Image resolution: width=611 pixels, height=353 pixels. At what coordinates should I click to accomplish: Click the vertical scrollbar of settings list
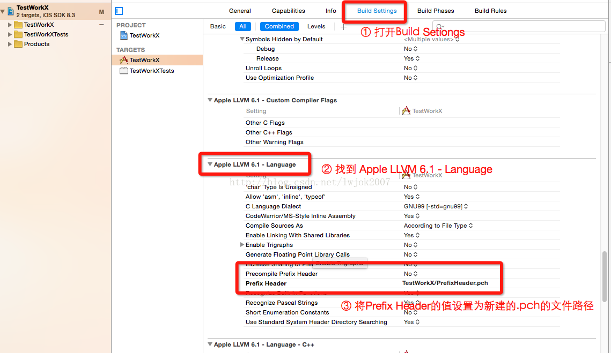click(605, 276)
